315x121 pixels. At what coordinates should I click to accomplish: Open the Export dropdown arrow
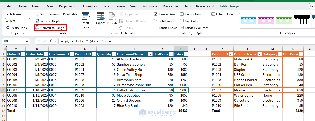coord(100,27)
